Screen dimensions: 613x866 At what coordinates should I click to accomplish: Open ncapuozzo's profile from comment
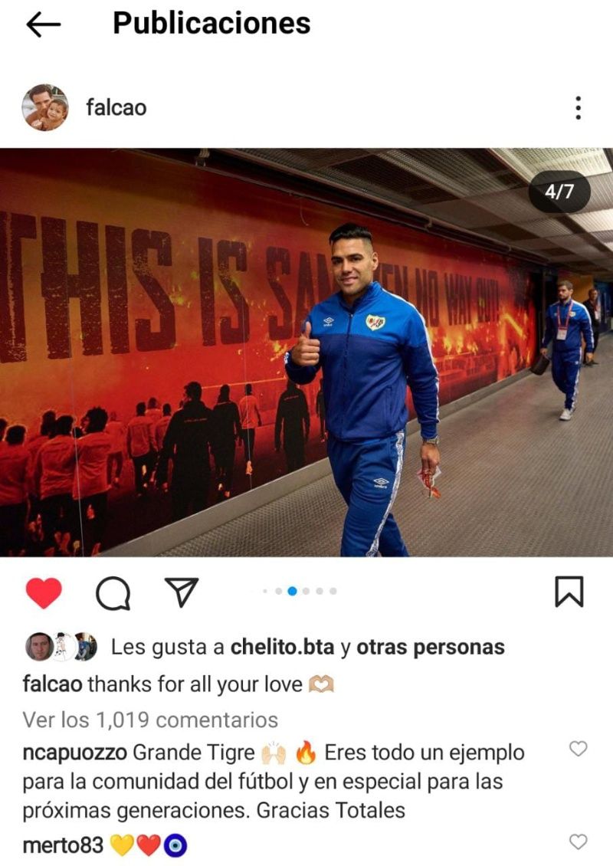pos(74,753)
